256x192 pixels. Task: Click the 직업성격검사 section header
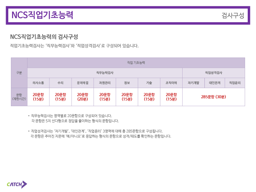pos(213,73)
